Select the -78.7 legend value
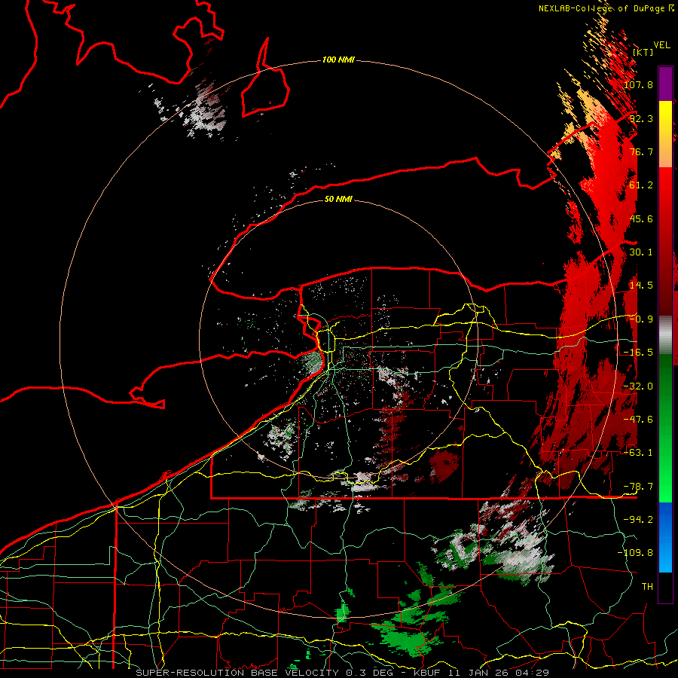The width and height of the screenshot is (678, 678). coord(638,487)
